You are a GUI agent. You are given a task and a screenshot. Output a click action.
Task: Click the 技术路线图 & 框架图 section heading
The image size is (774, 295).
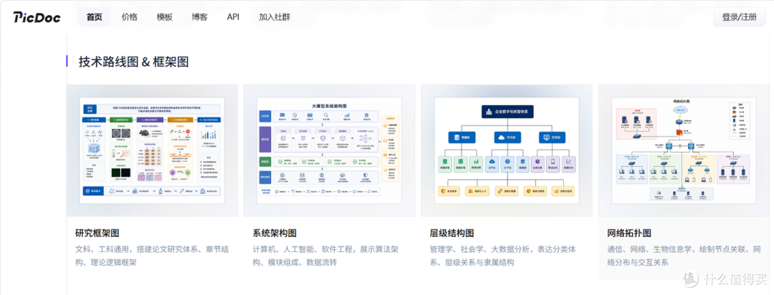(x=133, y=62)
